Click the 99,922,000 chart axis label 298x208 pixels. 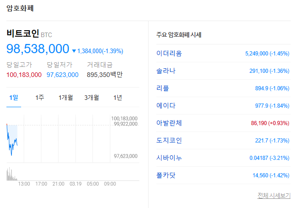(x=126, y=124)
